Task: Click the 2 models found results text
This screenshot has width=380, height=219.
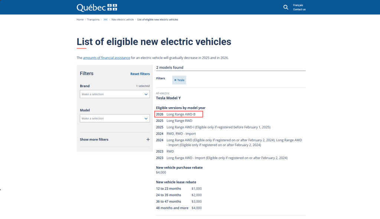Action: (x=170, y=68)
